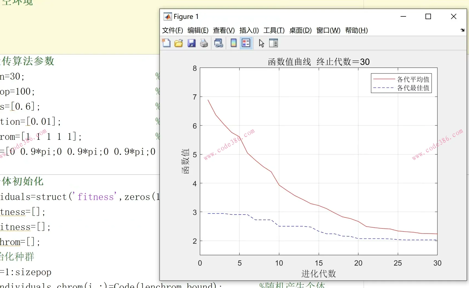Image resolution: width=469 pixels, height=288 pixels.
Task: Click the Link Plot icon
Action: click(218, 43)
